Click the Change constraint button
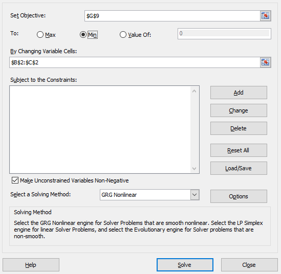This screenshot has width=281, height=274. tap(239, 110)
